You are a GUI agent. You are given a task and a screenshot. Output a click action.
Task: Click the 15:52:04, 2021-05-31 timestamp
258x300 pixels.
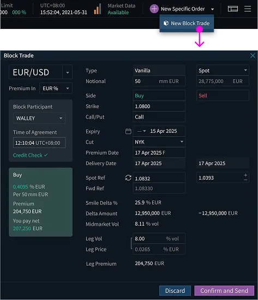pyautogui.click(x=64, y=13)
